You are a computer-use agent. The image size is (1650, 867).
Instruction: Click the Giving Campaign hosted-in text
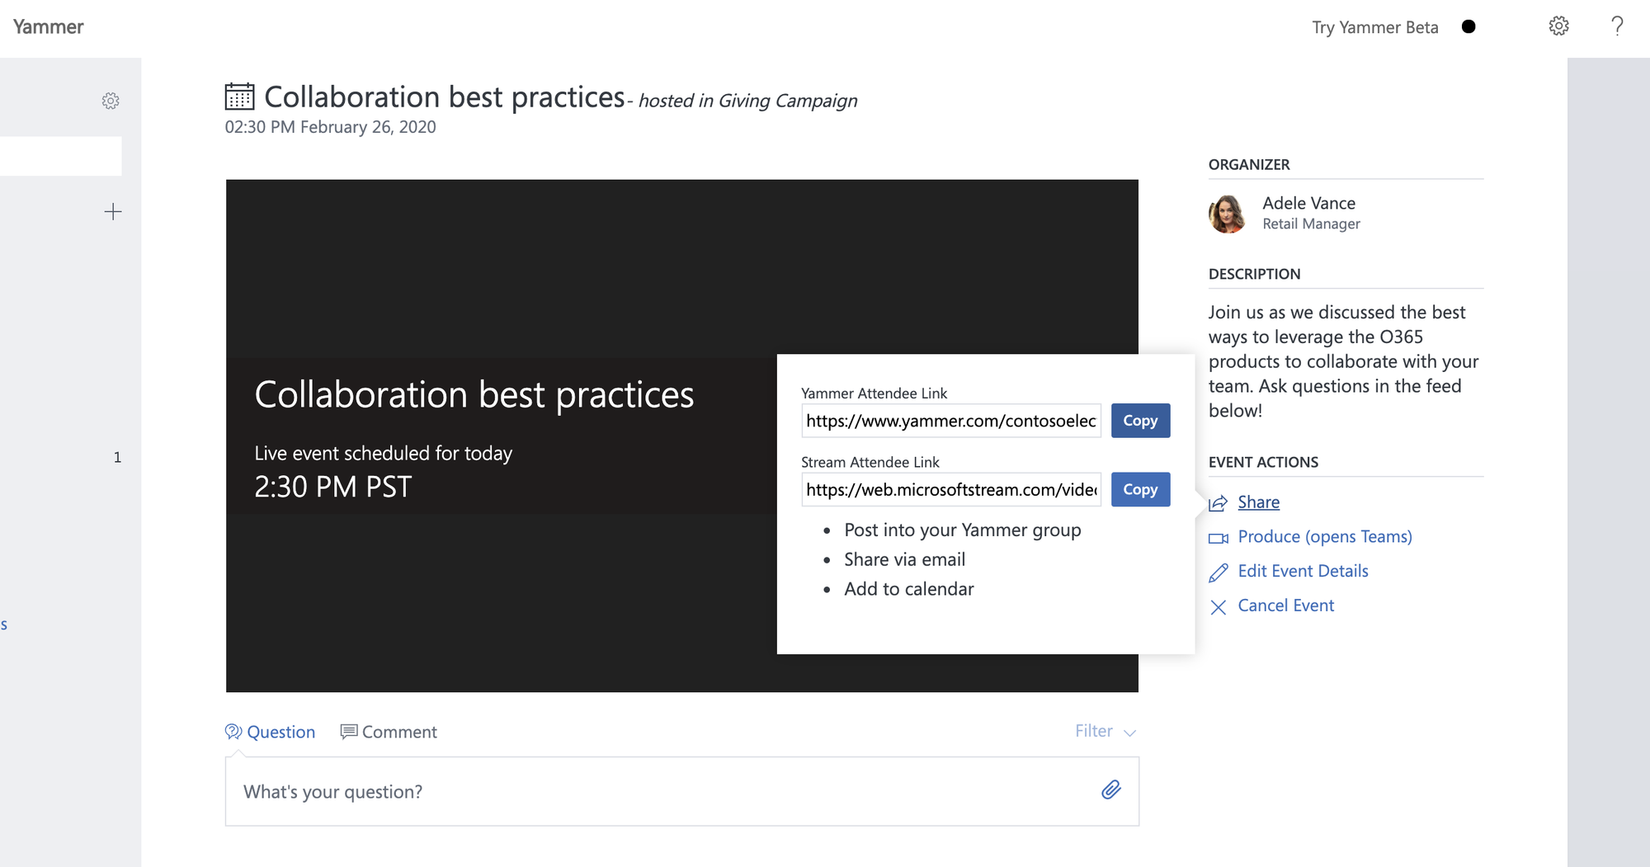click(787, 101)
